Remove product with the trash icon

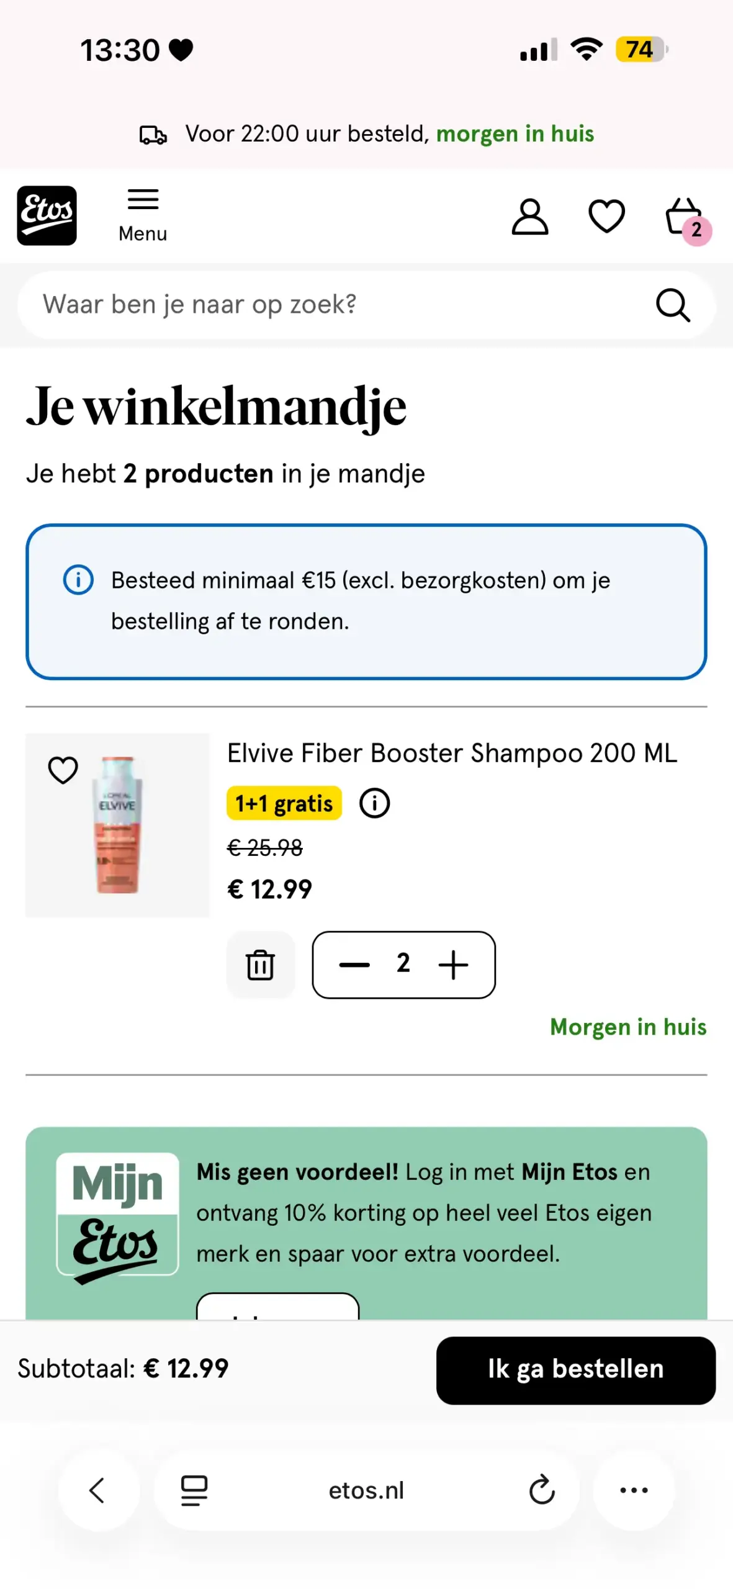pos(260,965)
